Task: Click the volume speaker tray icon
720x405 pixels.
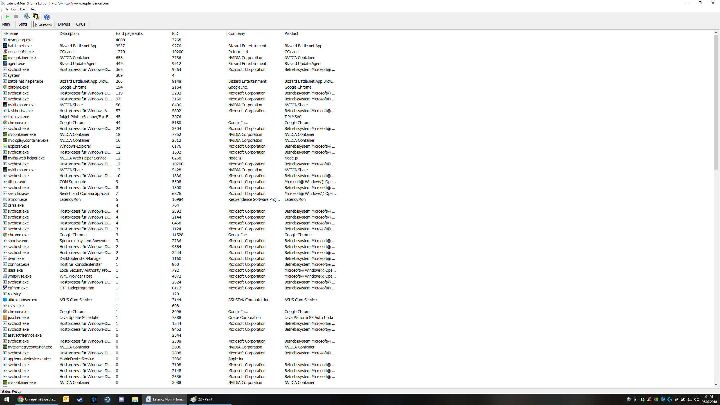Action: (696, 399)
